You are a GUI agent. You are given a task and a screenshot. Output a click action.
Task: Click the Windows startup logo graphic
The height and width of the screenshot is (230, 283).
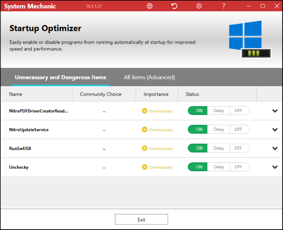pos(250,39)
